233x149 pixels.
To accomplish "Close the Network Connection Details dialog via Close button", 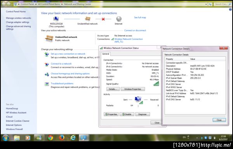I will coord(219,120).
